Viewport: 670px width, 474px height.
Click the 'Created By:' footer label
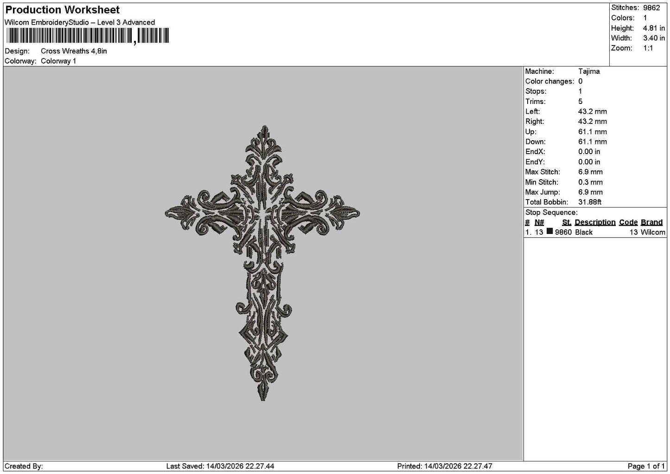pos(24,467)
